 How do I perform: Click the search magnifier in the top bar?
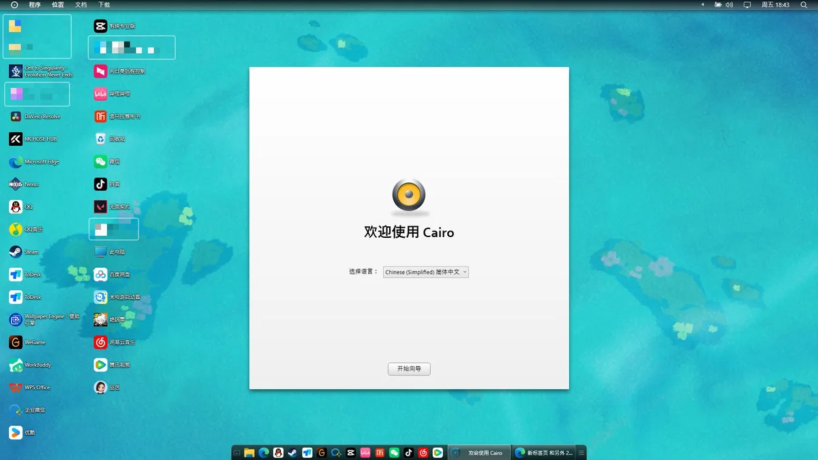click(804, 5)
